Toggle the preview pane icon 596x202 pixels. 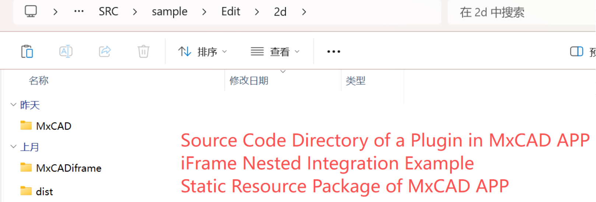(576, 51)
